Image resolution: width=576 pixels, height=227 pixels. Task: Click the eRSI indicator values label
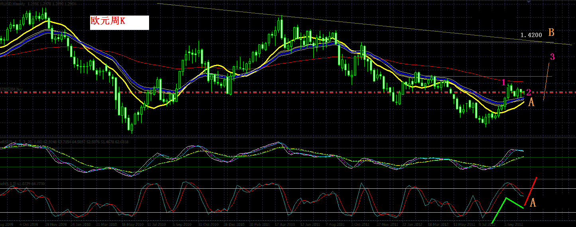[x=65, y=142]
